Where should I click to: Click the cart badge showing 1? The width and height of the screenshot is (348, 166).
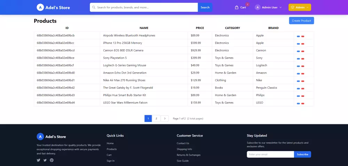coord(247,4)
